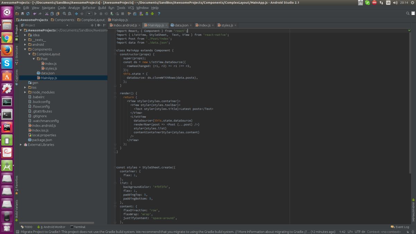Screen dimensions: 416x234
Task: Toggle the Structure side tool window
Action: tap(16, 54)
